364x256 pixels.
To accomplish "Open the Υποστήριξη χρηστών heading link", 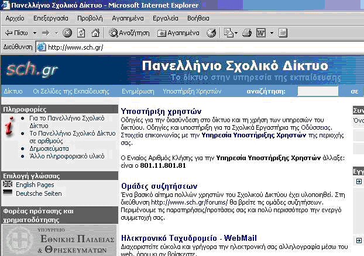I will pyautogui.click(x=161, y=111).
